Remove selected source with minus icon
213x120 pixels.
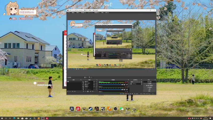coord(85,91)
